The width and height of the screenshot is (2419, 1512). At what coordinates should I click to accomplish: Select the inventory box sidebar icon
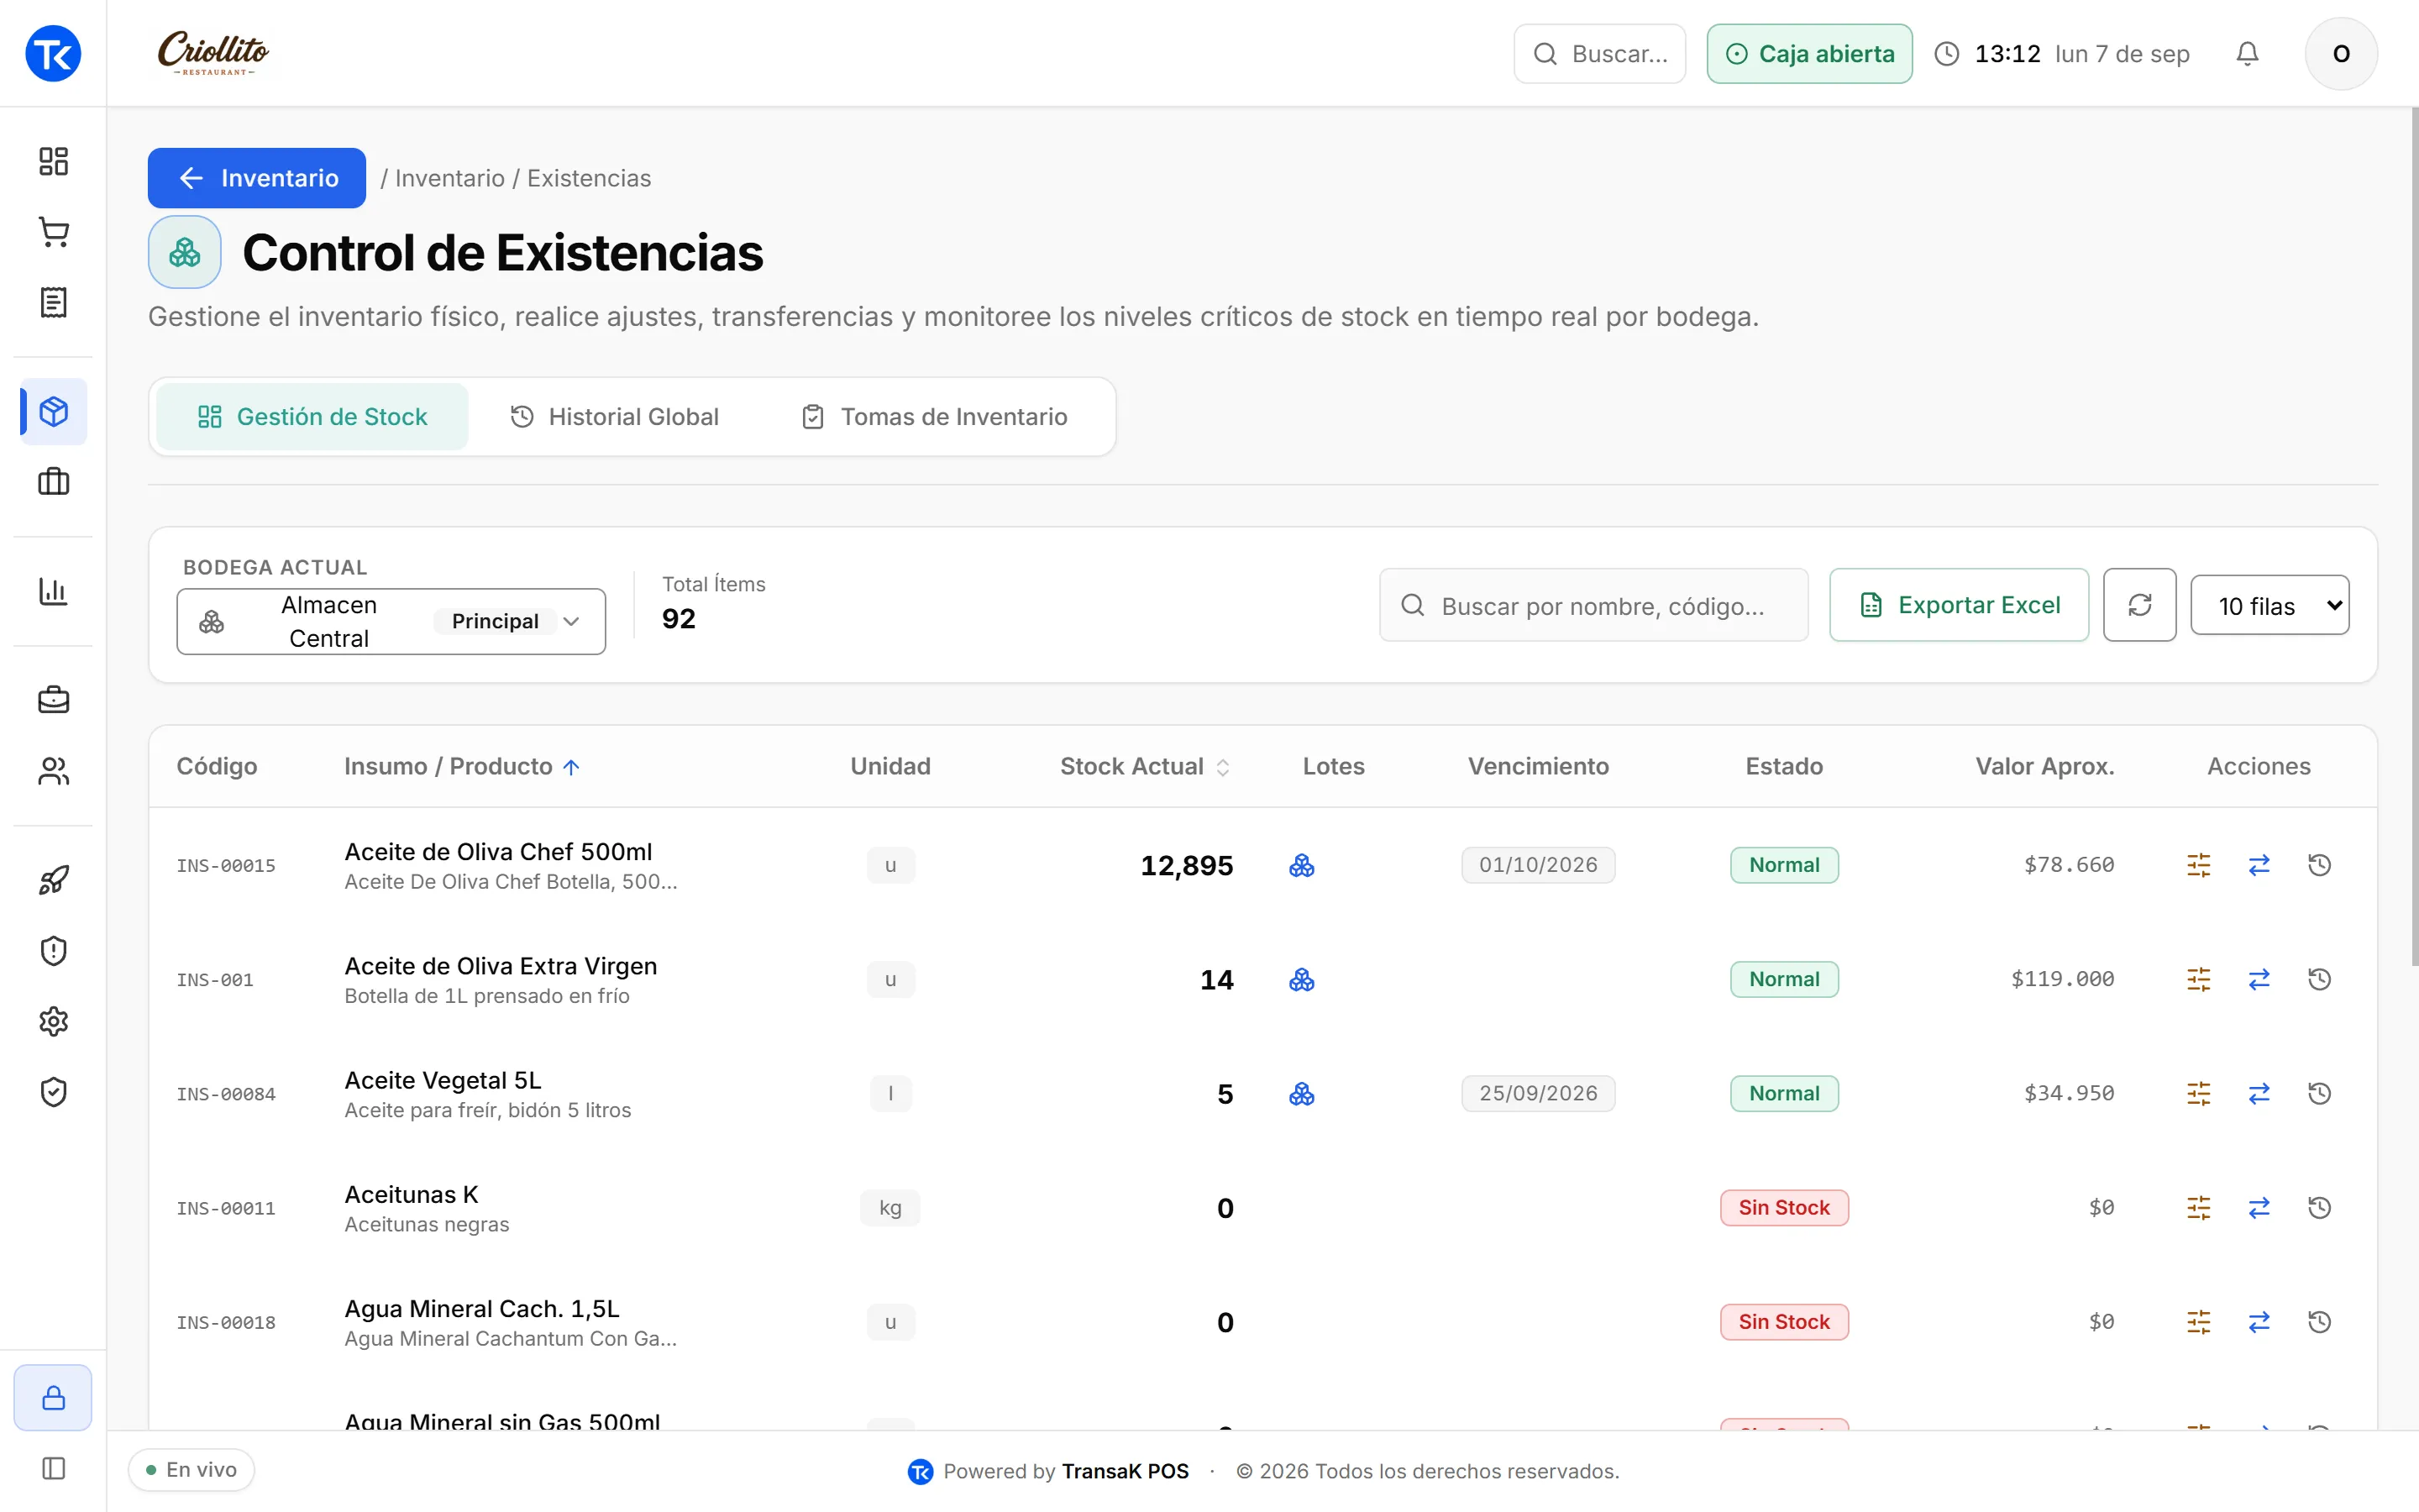[53, 412]
